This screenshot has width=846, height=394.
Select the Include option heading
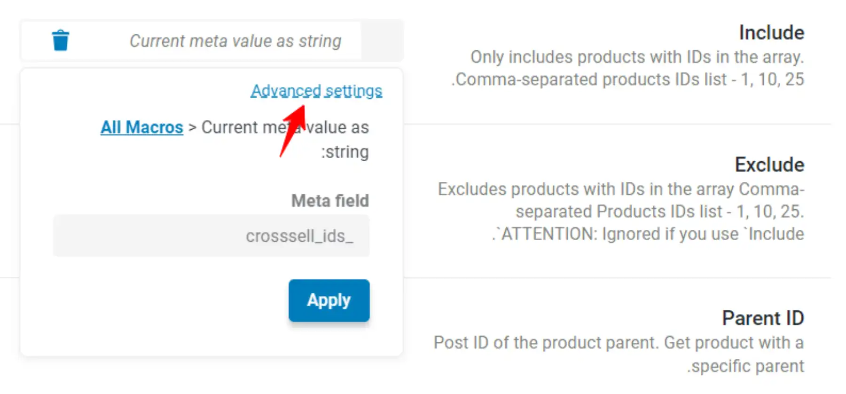pos(771,32)
